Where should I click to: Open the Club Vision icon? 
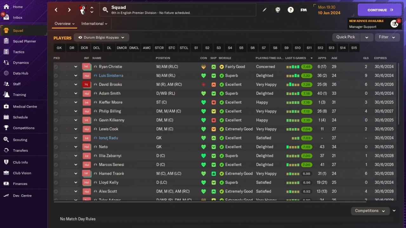point(6,173)
